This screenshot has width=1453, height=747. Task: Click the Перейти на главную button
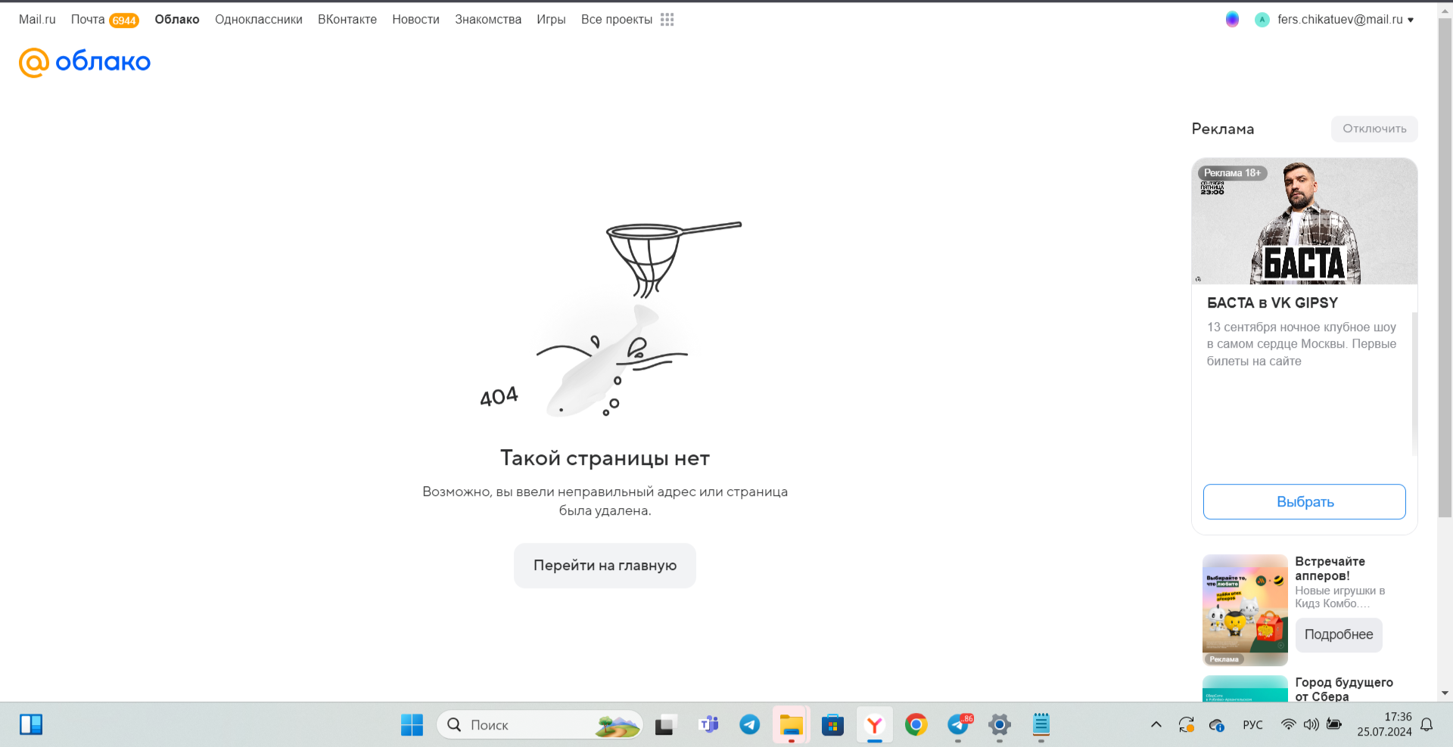click(x=605, y=566)
